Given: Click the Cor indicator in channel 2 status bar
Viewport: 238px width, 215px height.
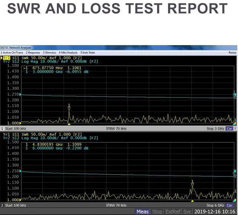Looking at the screenshot, I should click(229, 205).
